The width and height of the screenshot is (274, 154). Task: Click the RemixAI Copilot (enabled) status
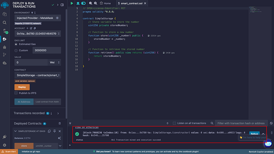pyautogui.click(x=261, y=152)
